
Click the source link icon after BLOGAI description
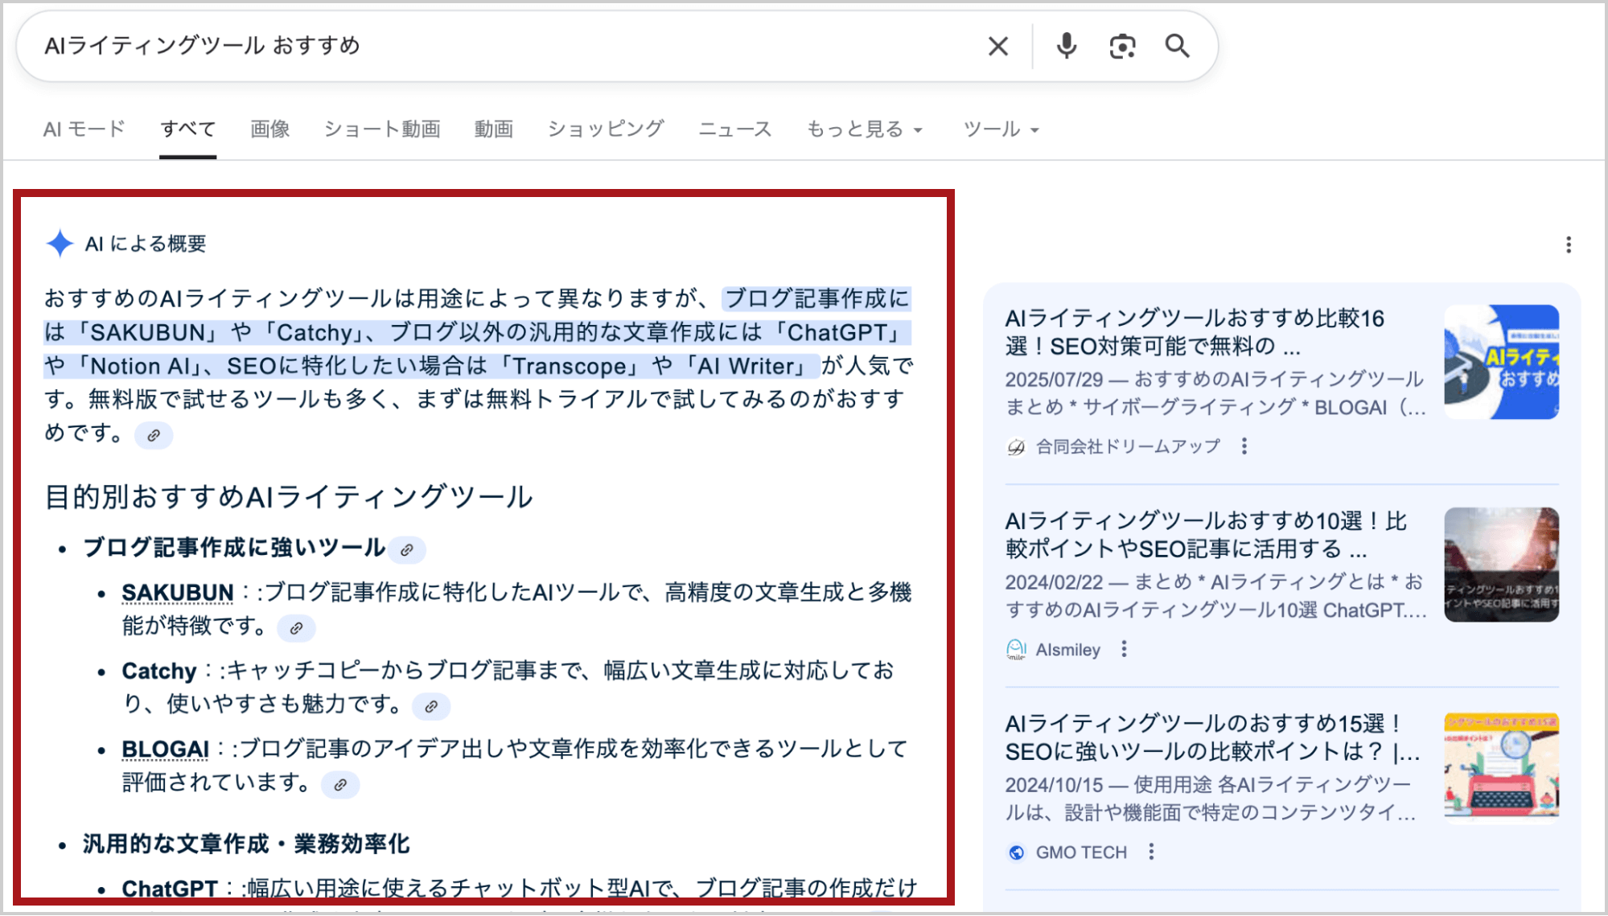(340, 784)
